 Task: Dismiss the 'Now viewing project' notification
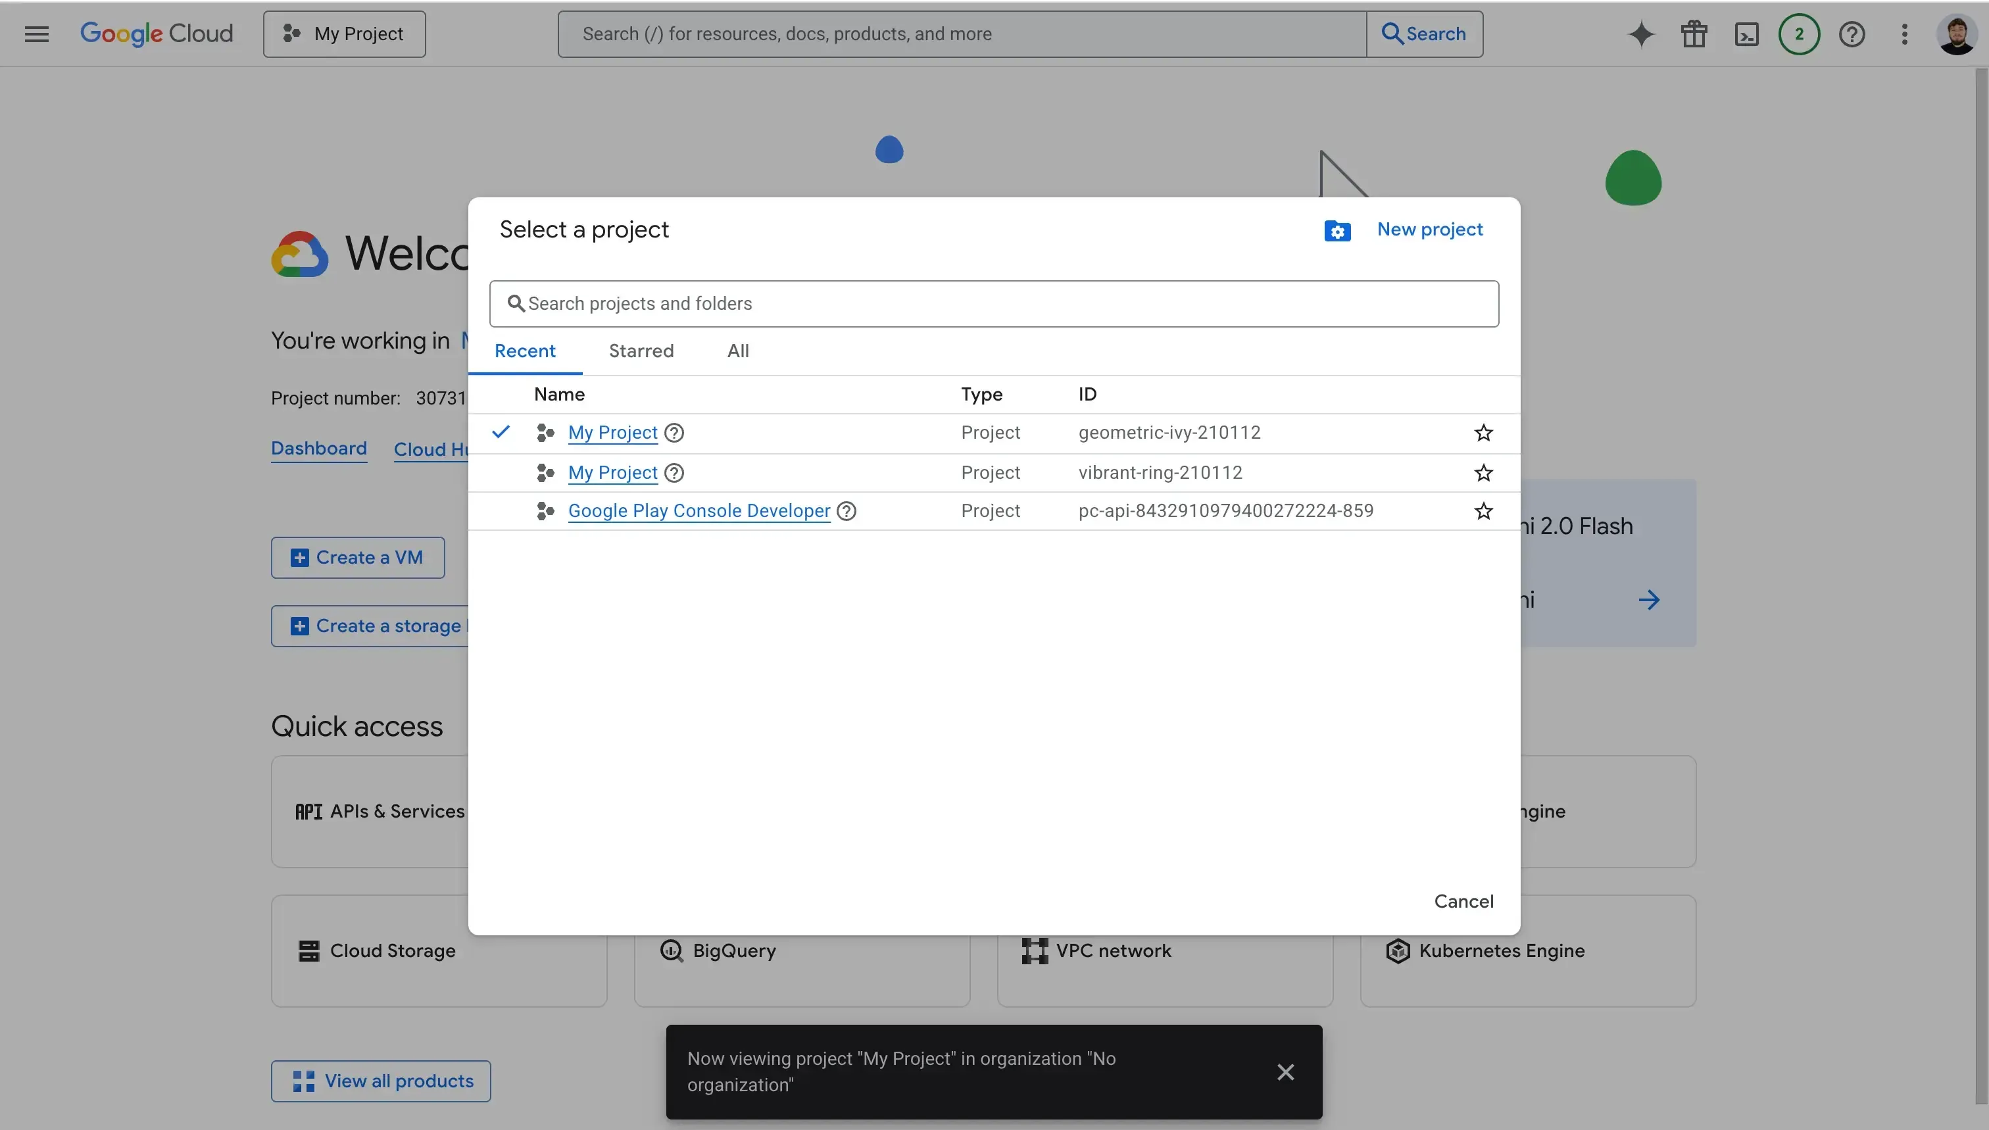(x=1285, y=1071)
